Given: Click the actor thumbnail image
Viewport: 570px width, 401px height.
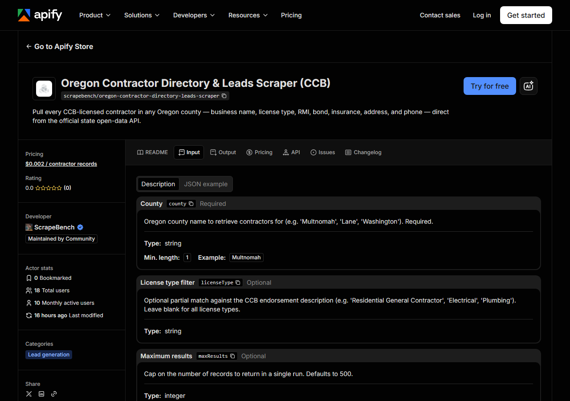Looking at the screenshot, I should coord(44,89).
